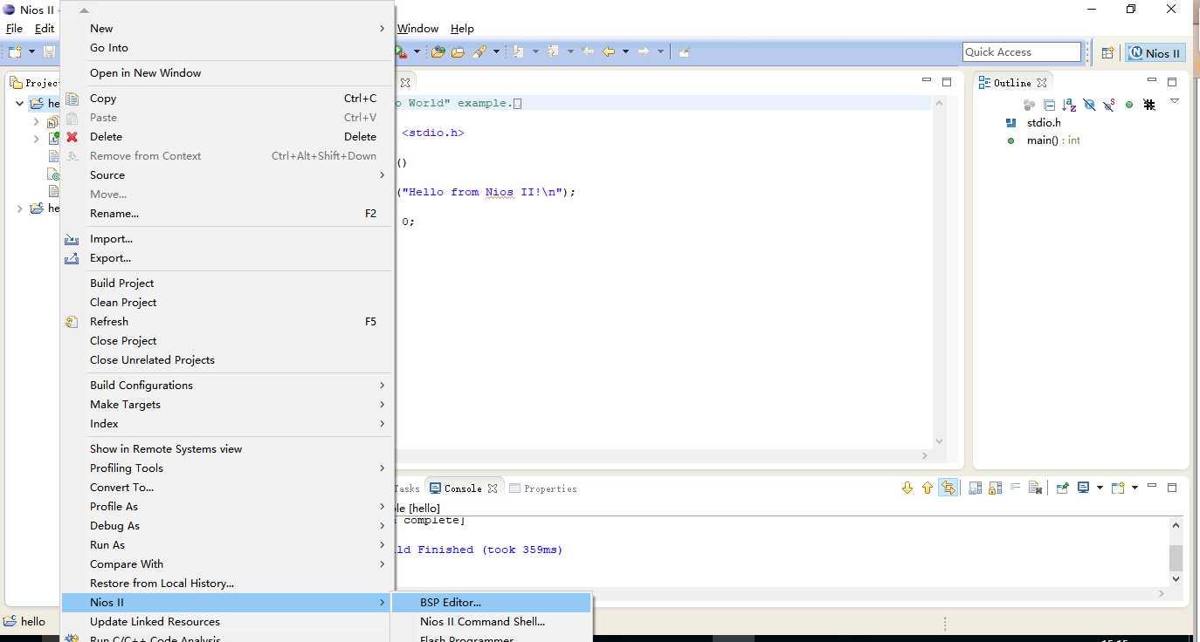Close the Outline tab
This screenshot has height=642, width=1200.
(x=1042, y=83)
